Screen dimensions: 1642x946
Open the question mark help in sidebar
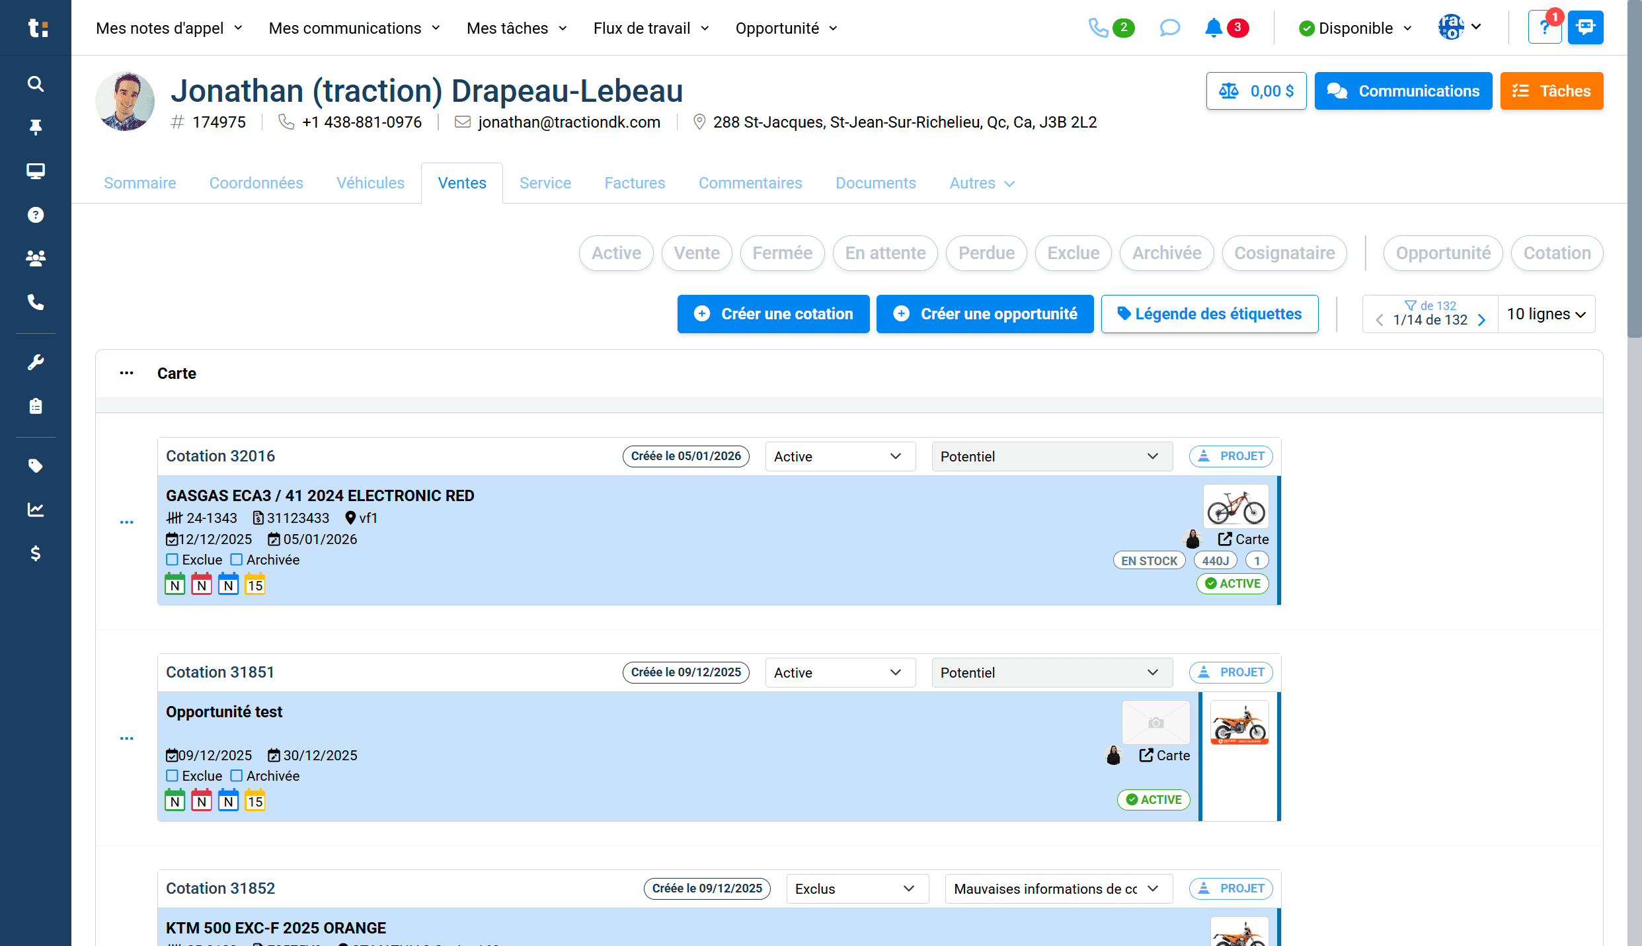(x=36, y=215)
